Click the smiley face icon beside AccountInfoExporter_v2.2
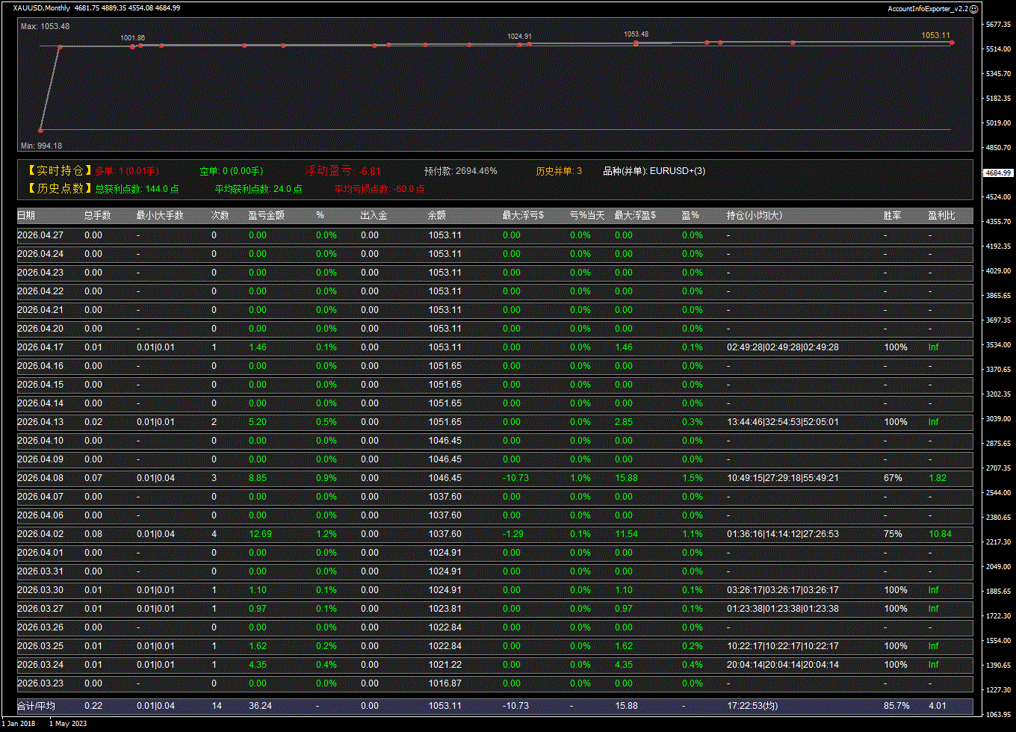Image resolution: width=1016 pixels, height=732 pixels. [x=973, y=8]
